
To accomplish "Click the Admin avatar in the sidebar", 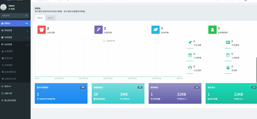I will click(4, 7).
